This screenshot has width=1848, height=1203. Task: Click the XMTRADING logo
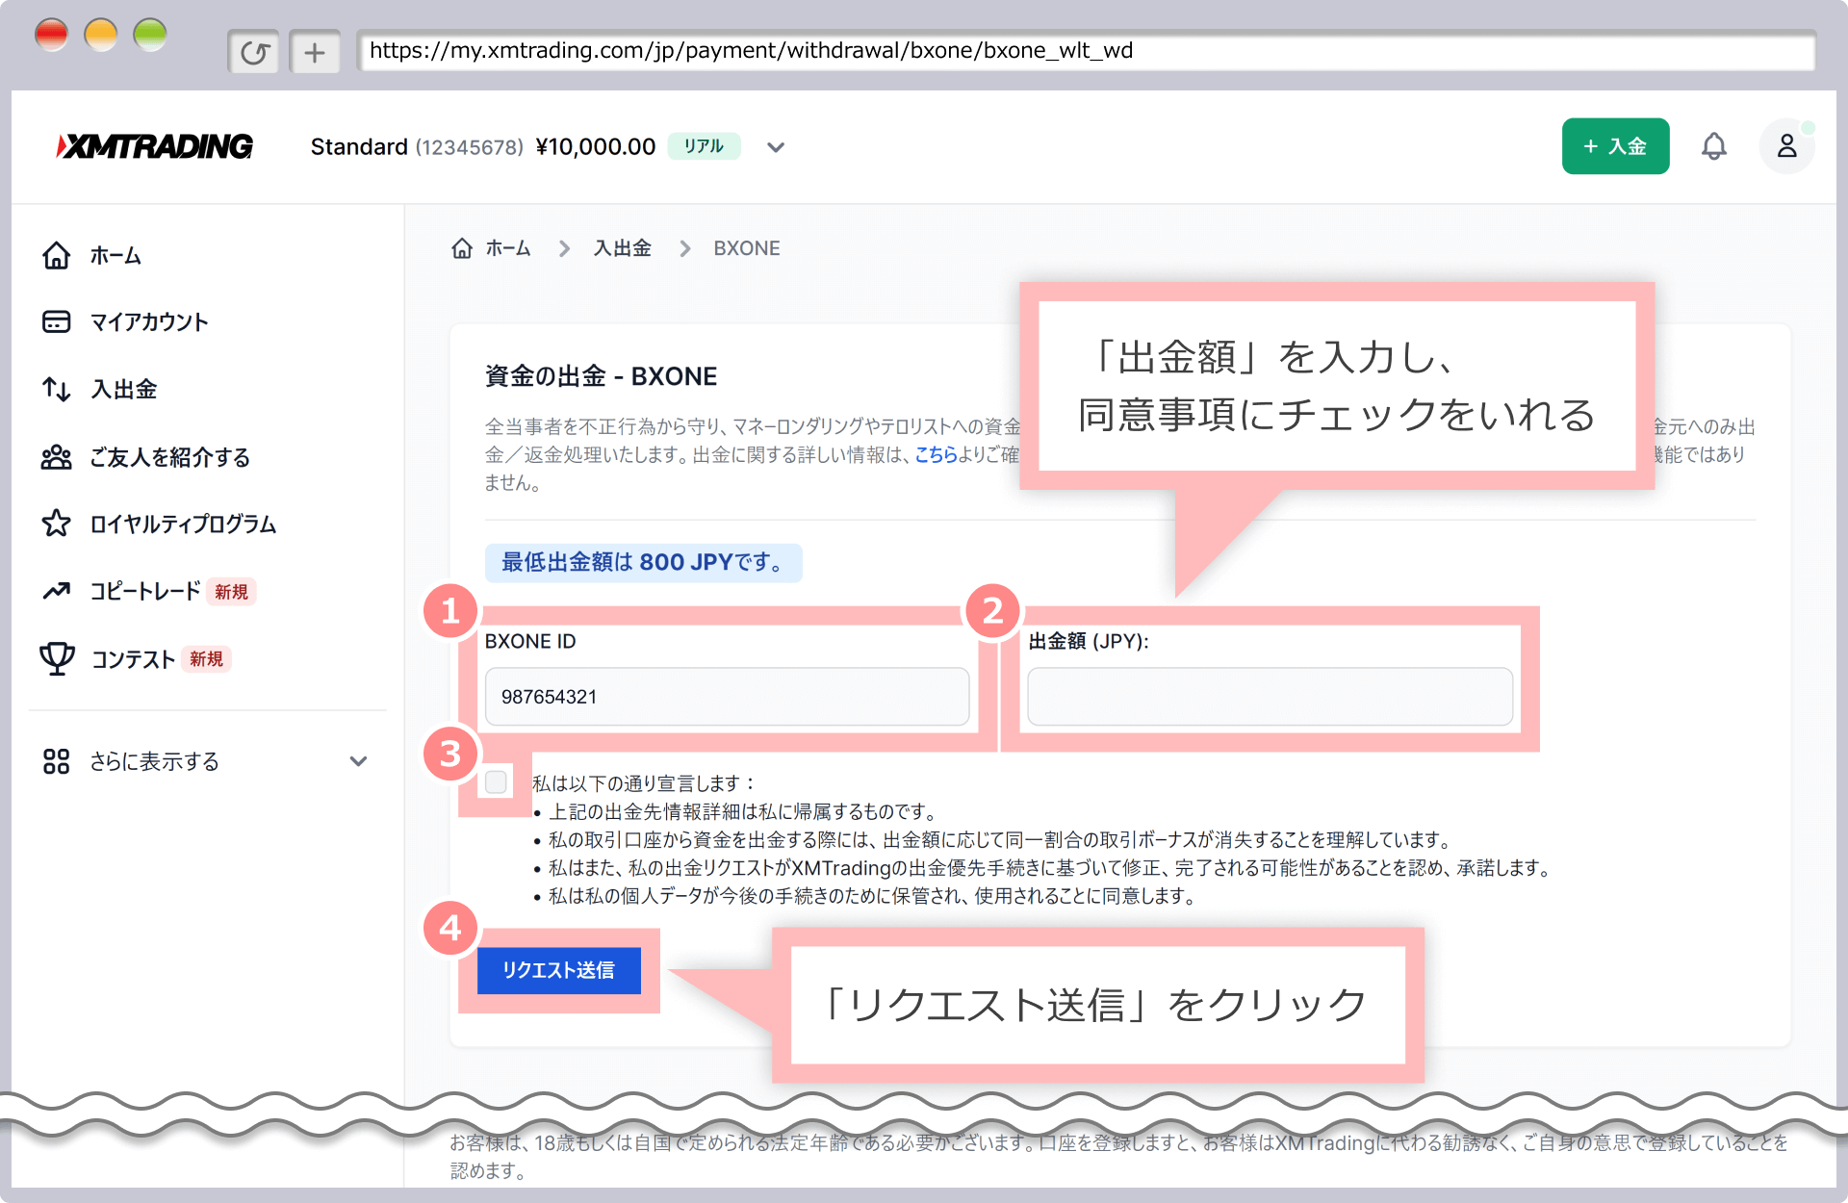154,146
